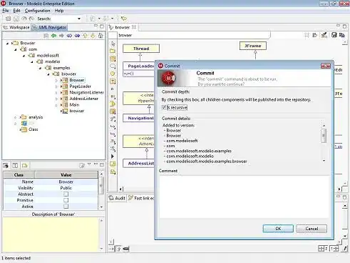This screenshot has width=350, height=263.
Task: Select the black play triangle in palette
Action: 113,157
